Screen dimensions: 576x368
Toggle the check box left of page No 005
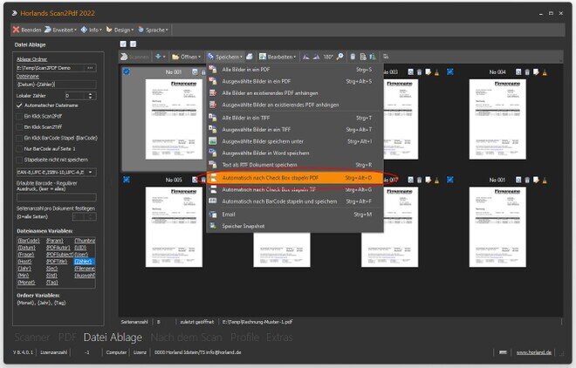(127, 180)
